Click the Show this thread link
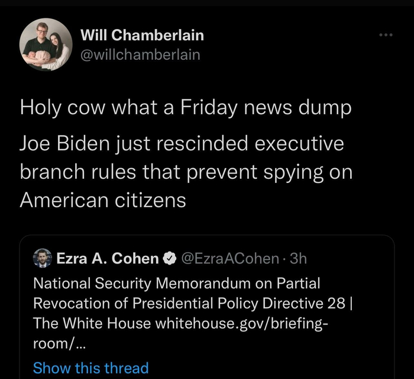Screen dimensions: 414x379 click(x=90, y=368)
